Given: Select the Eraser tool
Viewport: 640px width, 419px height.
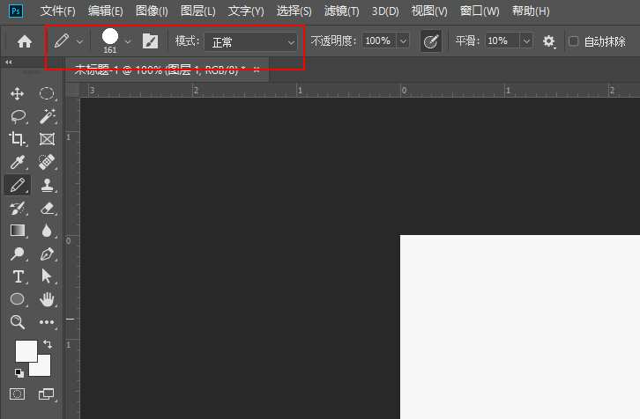Looking at the screenshot, I should (47, 209).
